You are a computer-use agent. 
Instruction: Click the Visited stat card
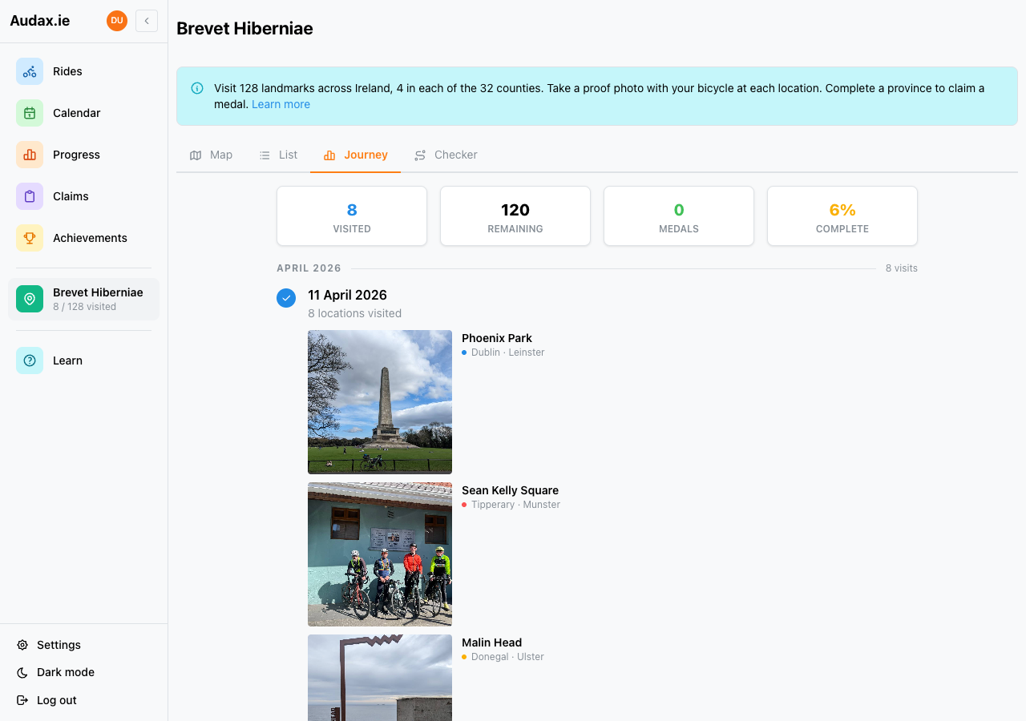pyautogui.click(x=352, y=216)
